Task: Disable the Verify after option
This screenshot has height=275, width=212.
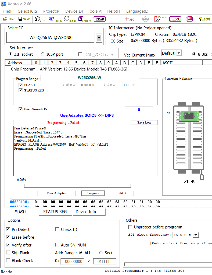Action: 8,245
